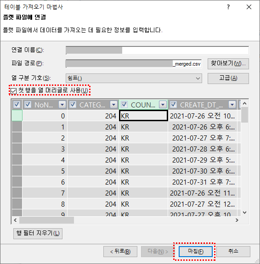Uncheck the COUN... column checkbox

tap(124, 105)
